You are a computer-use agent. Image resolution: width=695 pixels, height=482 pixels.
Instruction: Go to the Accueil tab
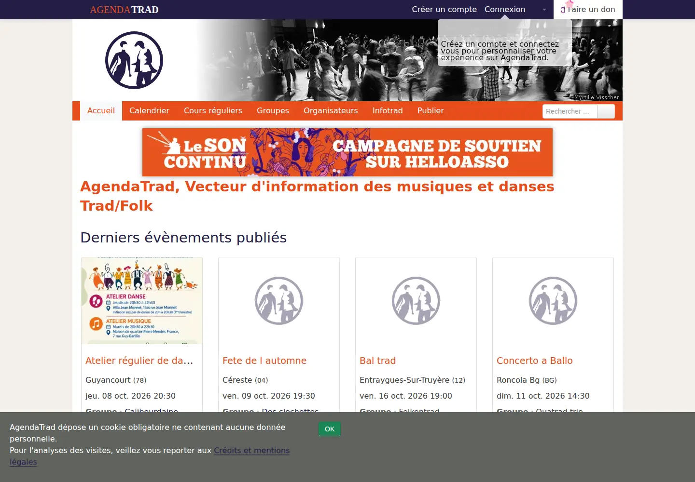point(101,111)
